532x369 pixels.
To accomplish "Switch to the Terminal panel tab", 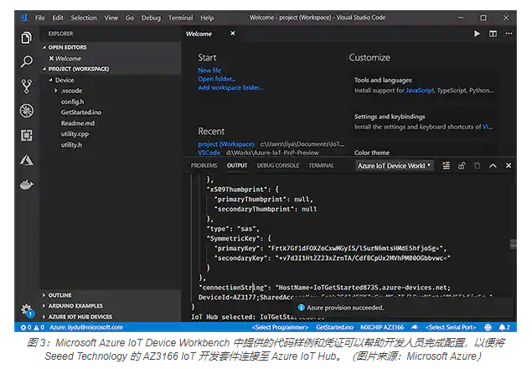I will click(x=321, y=165).
